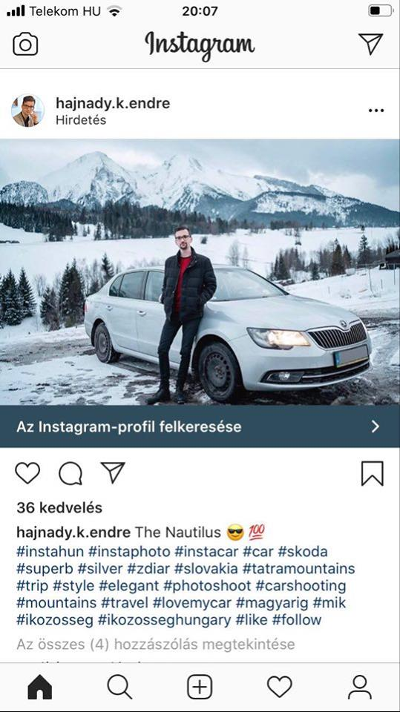Screen dimensions: 400x712
Task: Tap Az Instagram-profil felkeresése banner
Action: point(200,426)
